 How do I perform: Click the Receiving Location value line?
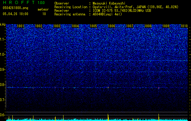coord(135,7)
